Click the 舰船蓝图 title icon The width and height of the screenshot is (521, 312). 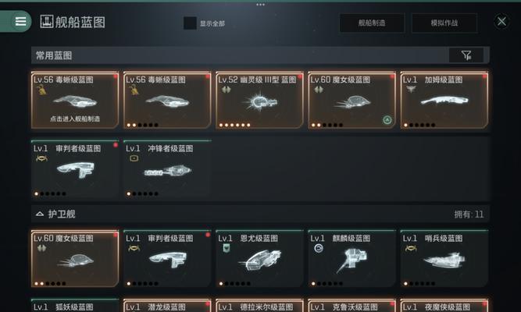[x=47, y=22]
